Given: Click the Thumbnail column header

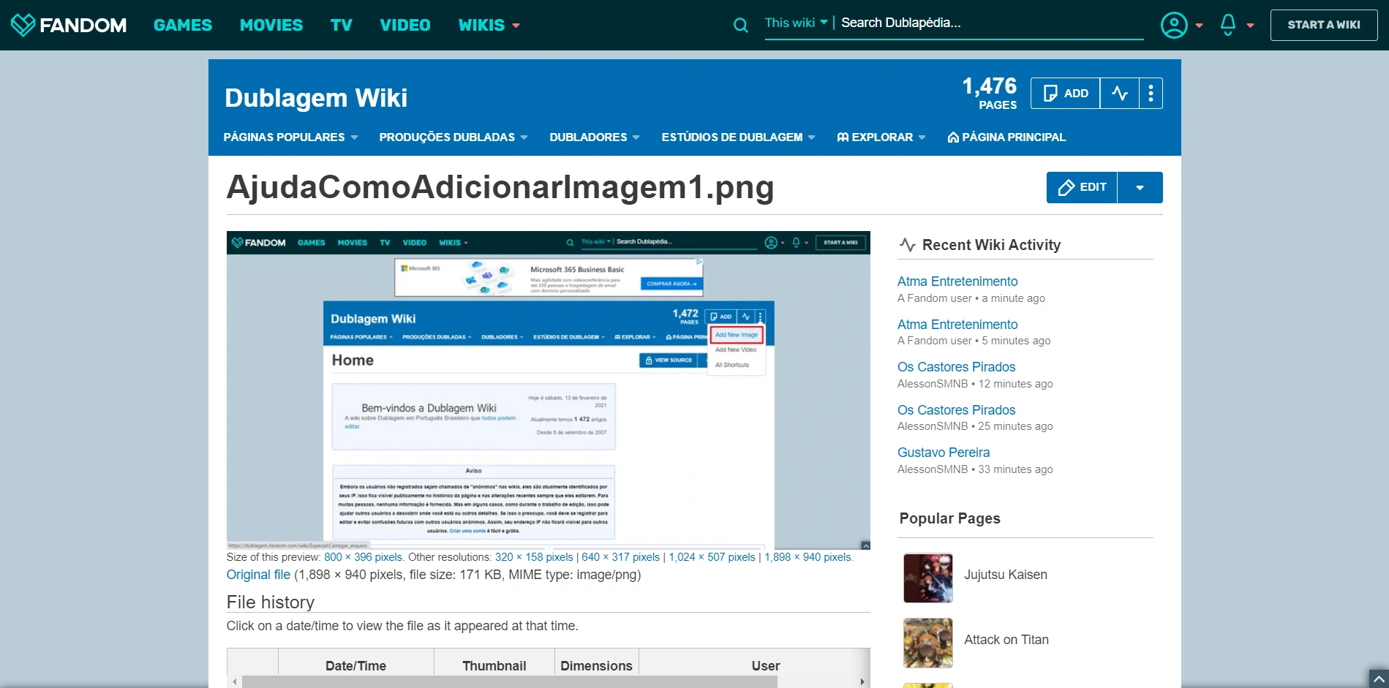Looking at the screenshot, I should click(x=494, y=666).
